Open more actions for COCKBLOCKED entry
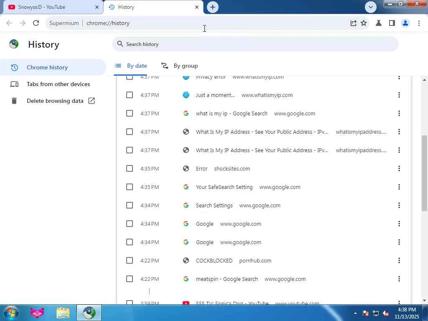 (399, 260)
